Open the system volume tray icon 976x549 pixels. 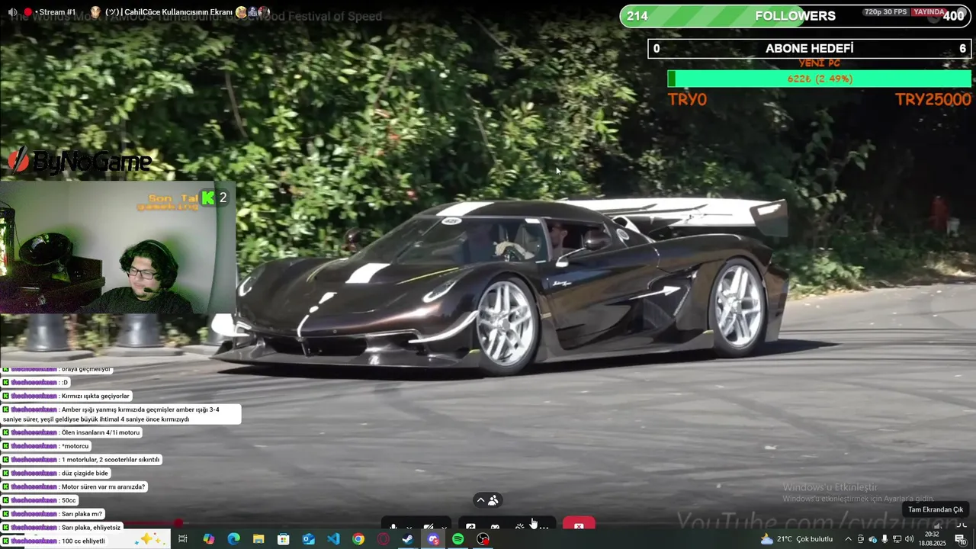tap(909, 539)
